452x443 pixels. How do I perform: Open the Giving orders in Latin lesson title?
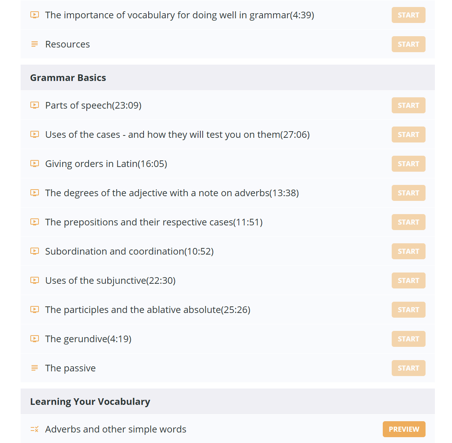[106, 164]
